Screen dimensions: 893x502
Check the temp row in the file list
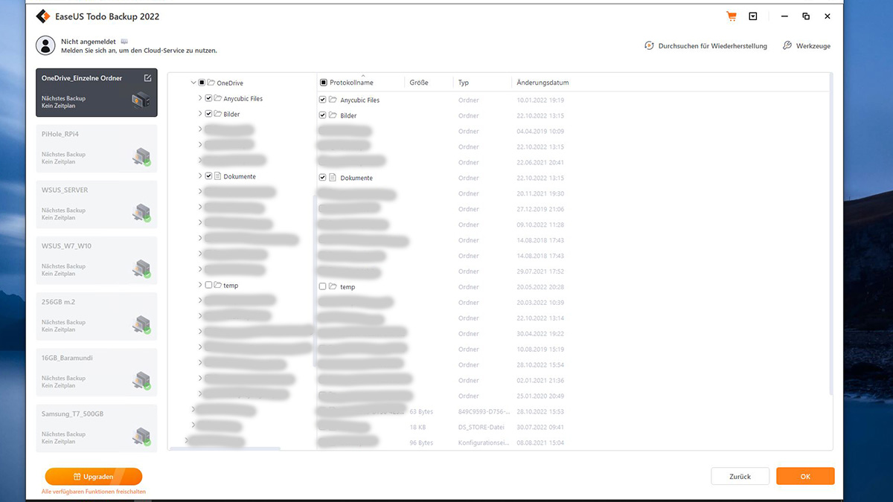pos(322,286)
